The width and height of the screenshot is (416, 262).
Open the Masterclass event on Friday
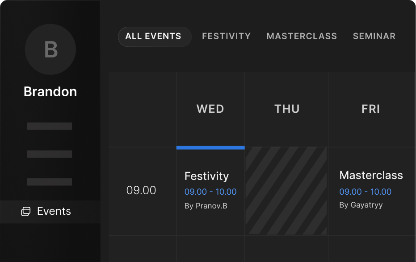[371, 175]
